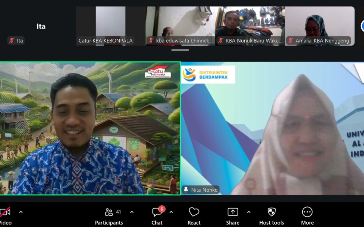The height and width of the screenshot is (227, 364).
Task: Click the Nita Noriko name label
Action: 204,190
